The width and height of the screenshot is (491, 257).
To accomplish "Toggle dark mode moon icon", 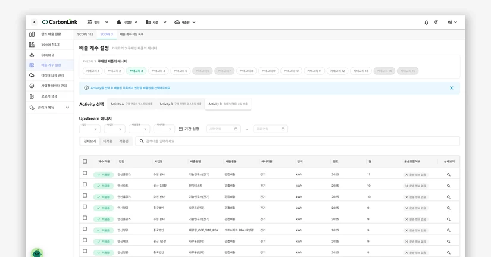I will [436, 22].
